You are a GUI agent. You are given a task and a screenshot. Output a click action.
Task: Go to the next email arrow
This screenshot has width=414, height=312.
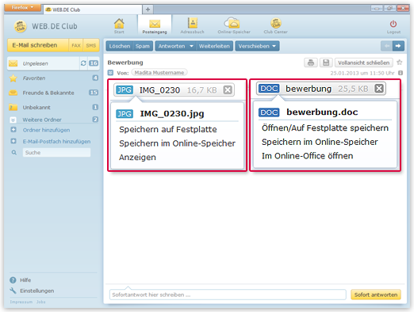coord(398,46)
